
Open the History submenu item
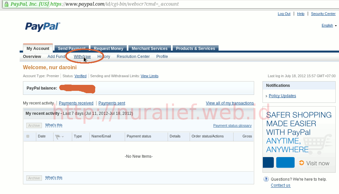(x=104, y=57)
